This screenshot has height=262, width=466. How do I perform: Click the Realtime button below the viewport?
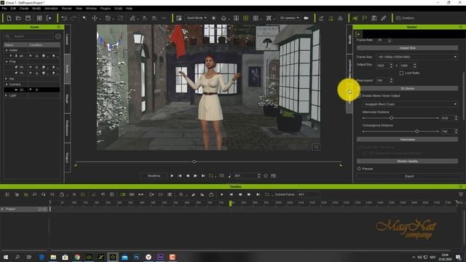[x=154, y=176]
